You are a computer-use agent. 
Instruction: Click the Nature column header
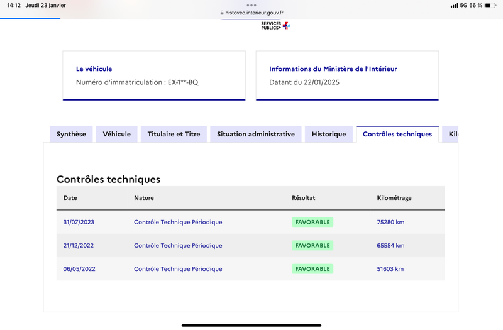click(x=144, y=198)
